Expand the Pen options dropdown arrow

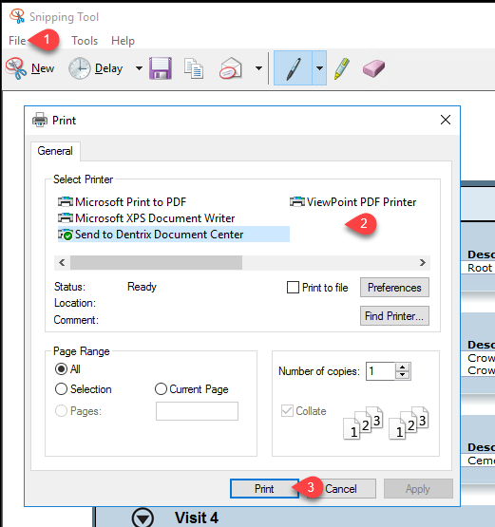click(x=319, y=68)
